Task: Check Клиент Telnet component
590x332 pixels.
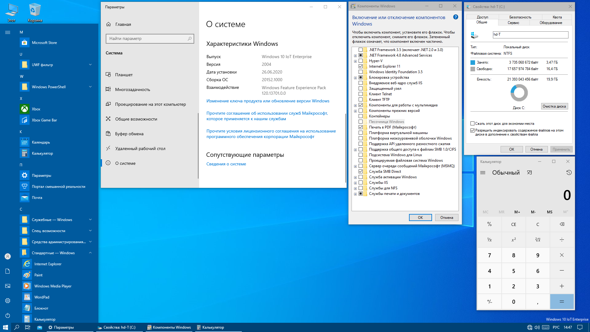Action: (361, 94)
